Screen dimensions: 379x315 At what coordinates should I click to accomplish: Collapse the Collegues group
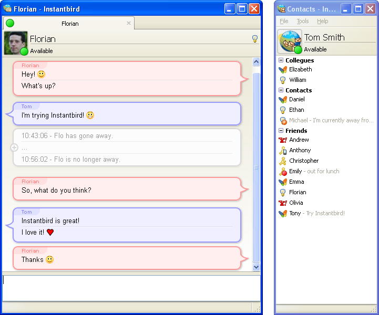pyautogui.click(x=281, y=60)
